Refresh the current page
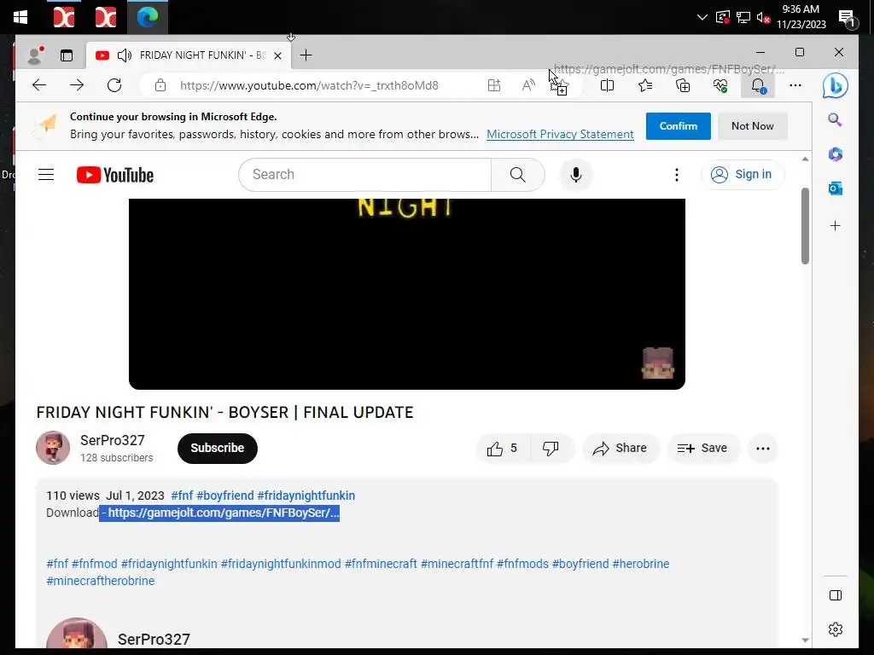Image resolution: width=874 pixels, height=655 pixels. point(114,85)
